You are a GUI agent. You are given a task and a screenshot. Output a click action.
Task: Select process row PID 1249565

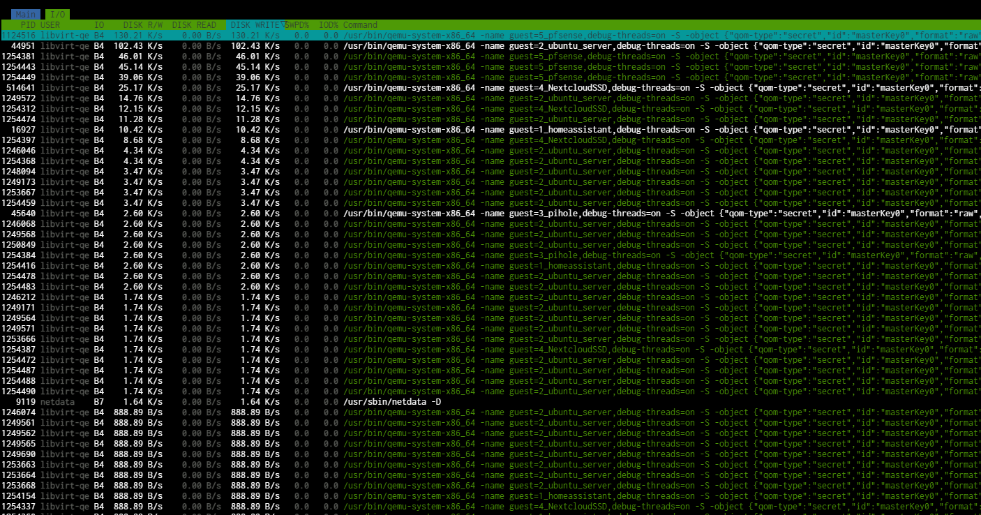490,444
